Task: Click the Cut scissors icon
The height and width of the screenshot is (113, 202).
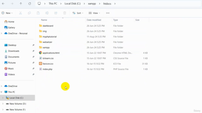Action: [21, 13]
